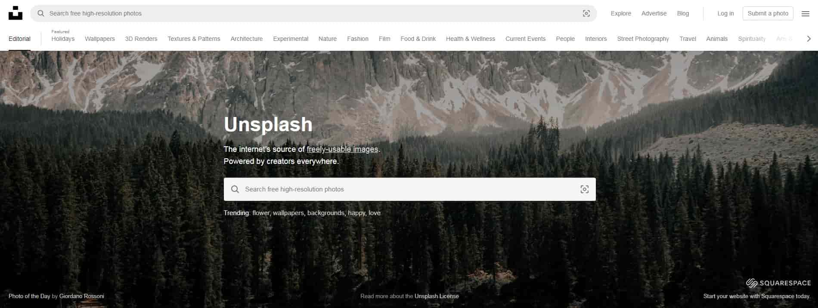Click the Submit a photo button

pos(768,13)
